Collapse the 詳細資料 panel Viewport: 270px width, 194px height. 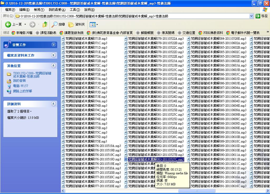(x=54, y=104)
